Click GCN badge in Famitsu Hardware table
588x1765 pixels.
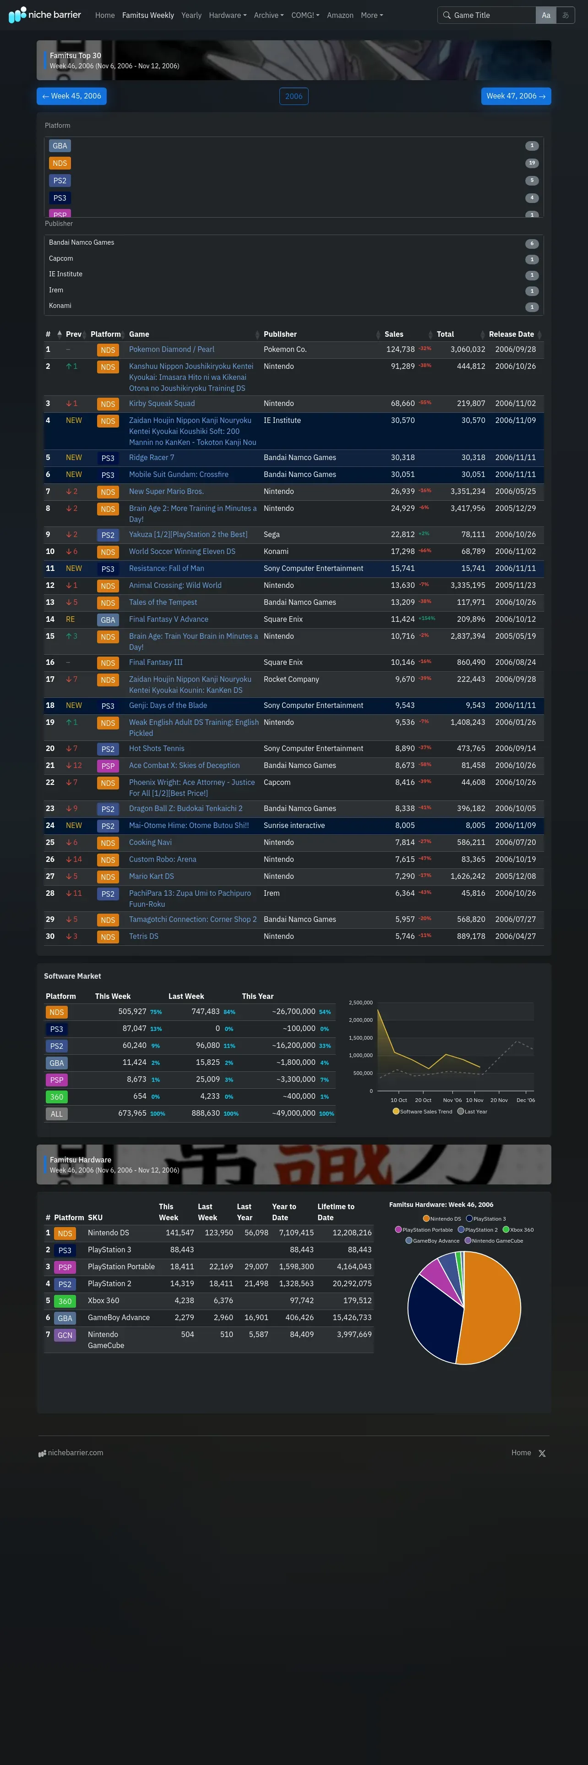tap(65, 1335)
